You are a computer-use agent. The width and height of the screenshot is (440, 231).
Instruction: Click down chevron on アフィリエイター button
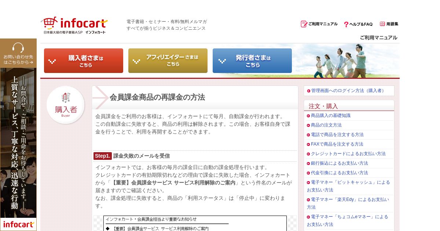tap(136, 61)
